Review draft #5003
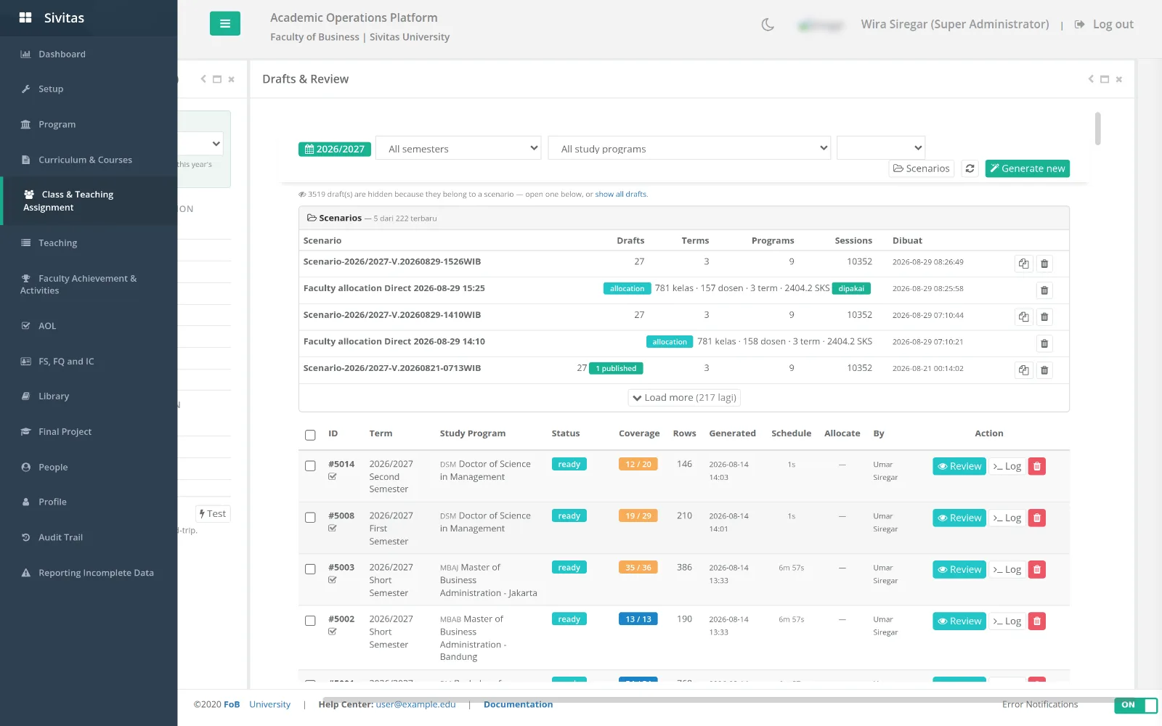Screen dimensions: 1162x726 [959, 569]
